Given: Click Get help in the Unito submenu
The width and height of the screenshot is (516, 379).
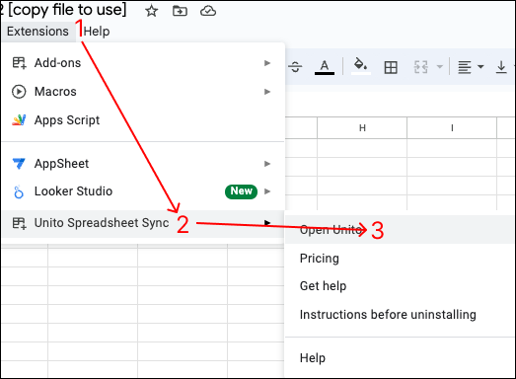Looking at the screenshot, I should click(x=400, y=286).
